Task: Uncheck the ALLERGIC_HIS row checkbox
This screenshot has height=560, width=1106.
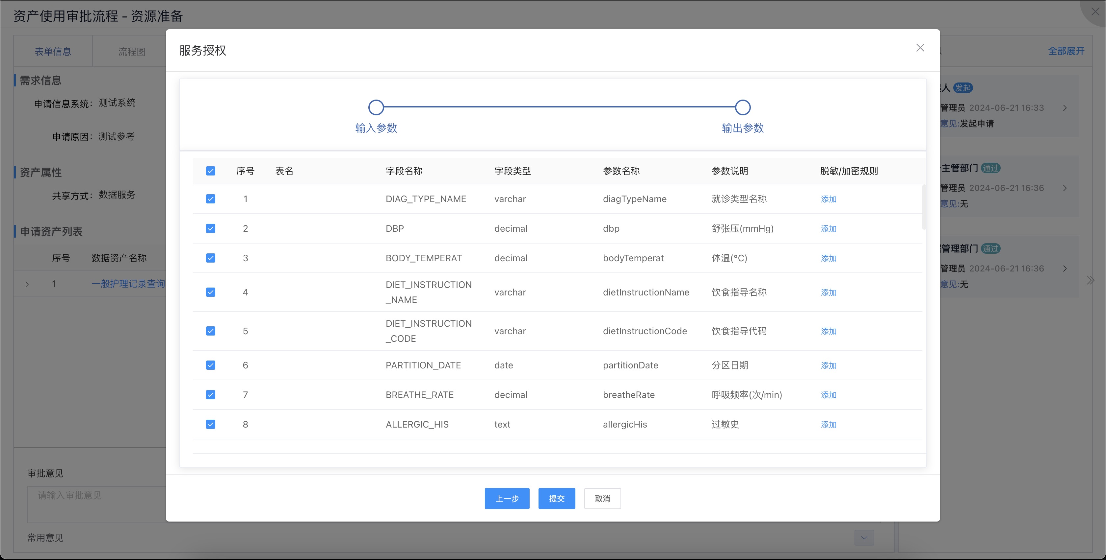Action: [x=210, y=424]
